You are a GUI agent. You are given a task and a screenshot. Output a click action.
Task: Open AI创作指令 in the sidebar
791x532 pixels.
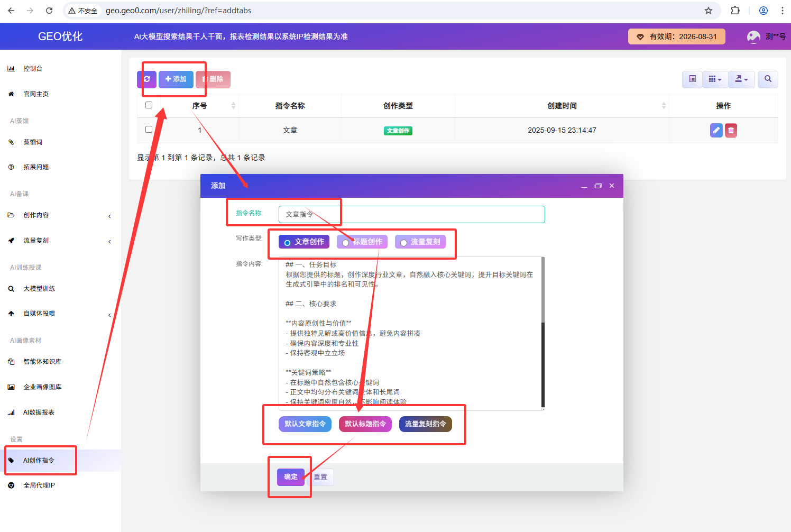coord(39,461)
